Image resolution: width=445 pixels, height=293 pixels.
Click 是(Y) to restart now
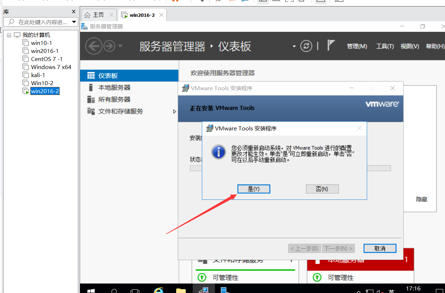pyautogui.click(x=254, y=189)
